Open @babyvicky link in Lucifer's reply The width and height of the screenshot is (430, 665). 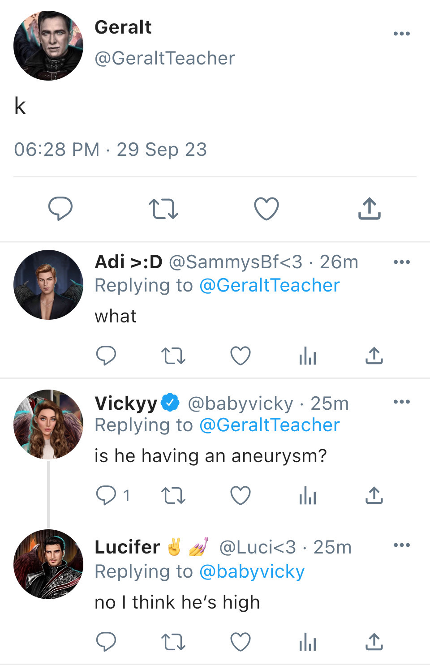252,571
